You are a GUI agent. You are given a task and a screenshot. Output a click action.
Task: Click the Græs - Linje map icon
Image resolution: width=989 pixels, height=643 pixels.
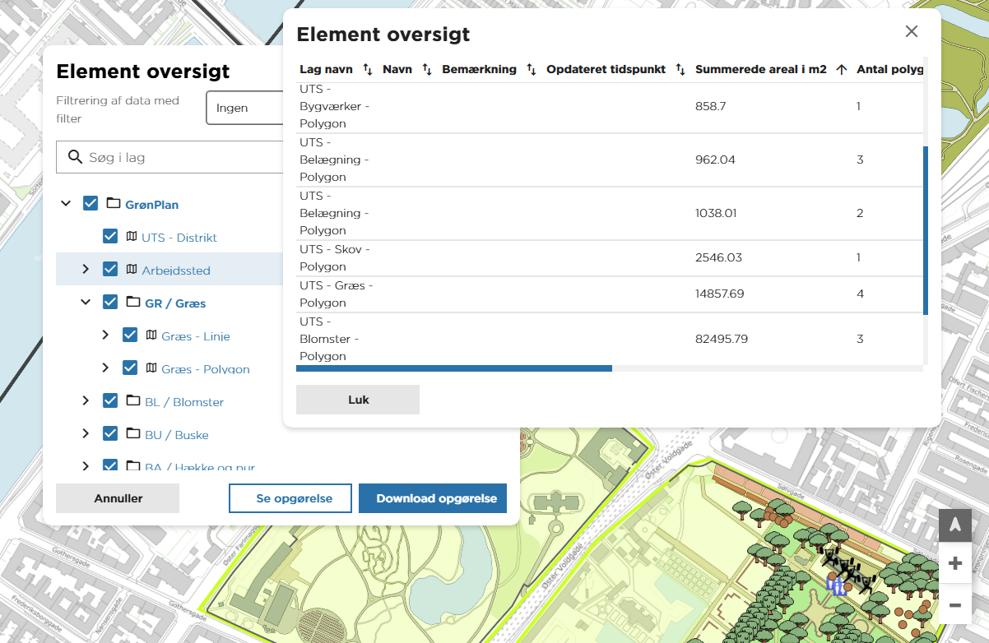point(151,335)
